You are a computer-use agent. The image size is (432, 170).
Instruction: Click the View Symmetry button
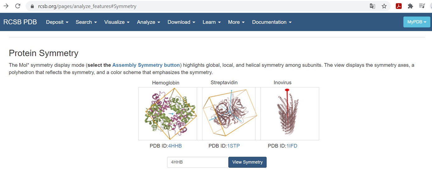(x=247, y=162)
